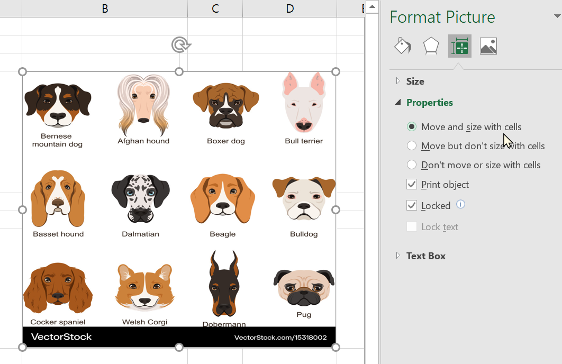Screen dimensions: 562x364
Task: Select the Size & Properties tab icon
Action: pyautogui.click(x=459, y=46)
